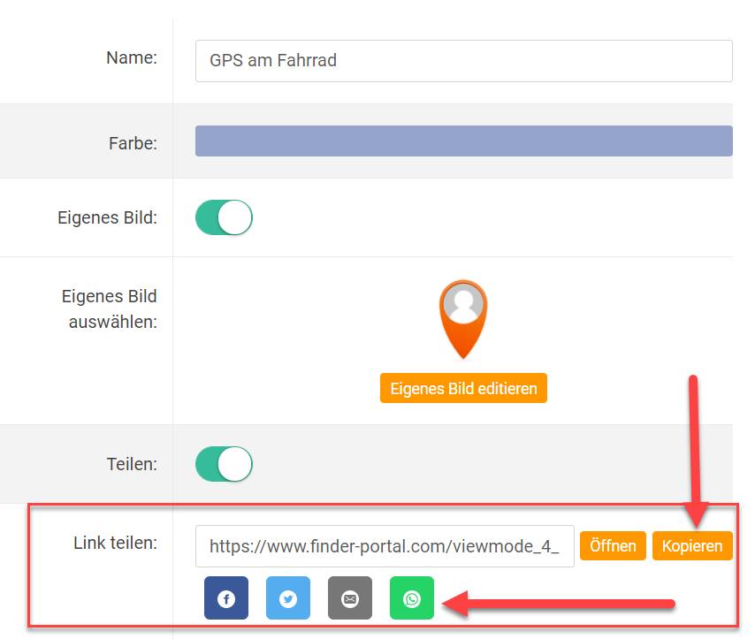This screenshot has width=755, height=639.
Task: Click the Farbe: label
Action: 133,143
